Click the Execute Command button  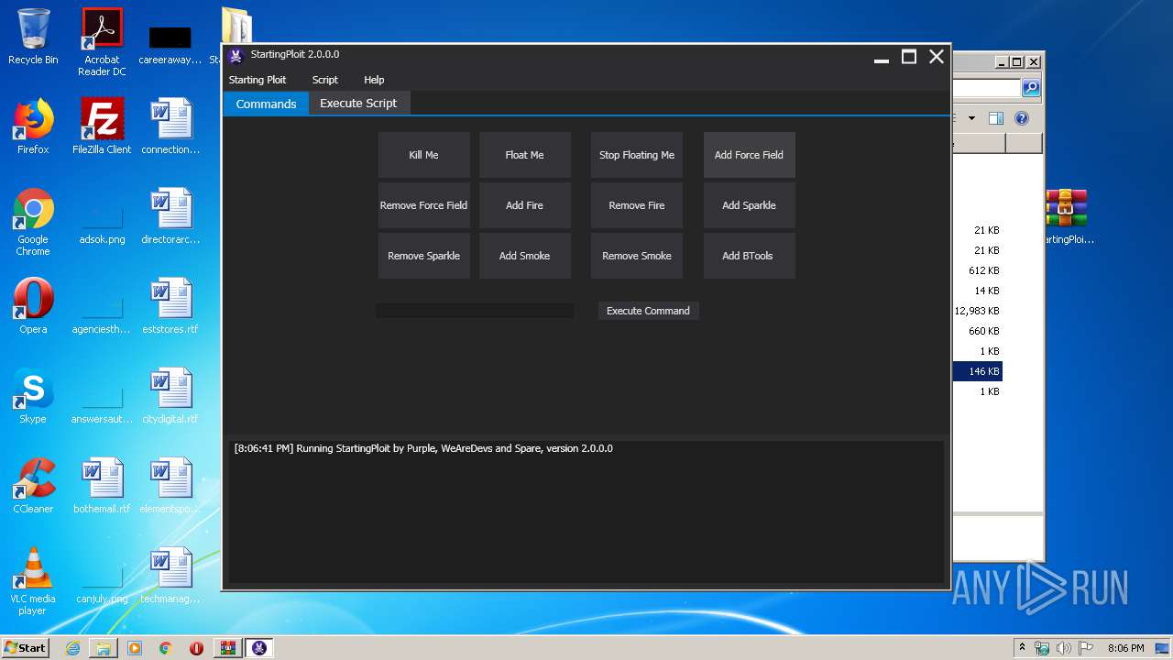click(x=648, y=311)
